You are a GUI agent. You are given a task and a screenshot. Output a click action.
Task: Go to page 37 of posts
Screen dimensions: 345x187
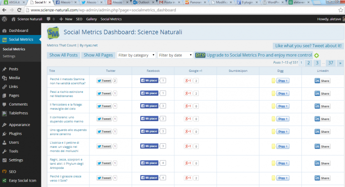pyautogui.click(x=330, y=63)
